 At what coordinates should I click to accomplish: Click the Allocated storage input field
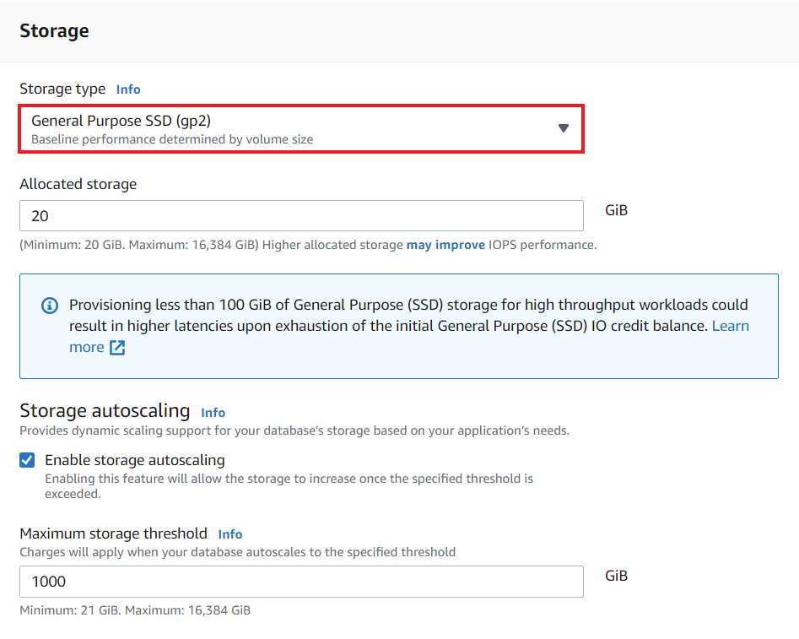[301, 216]
